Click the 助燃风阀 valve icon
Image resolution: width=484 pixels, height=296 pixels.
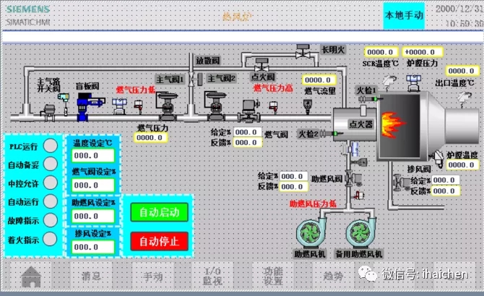click(x=353, y=179)
